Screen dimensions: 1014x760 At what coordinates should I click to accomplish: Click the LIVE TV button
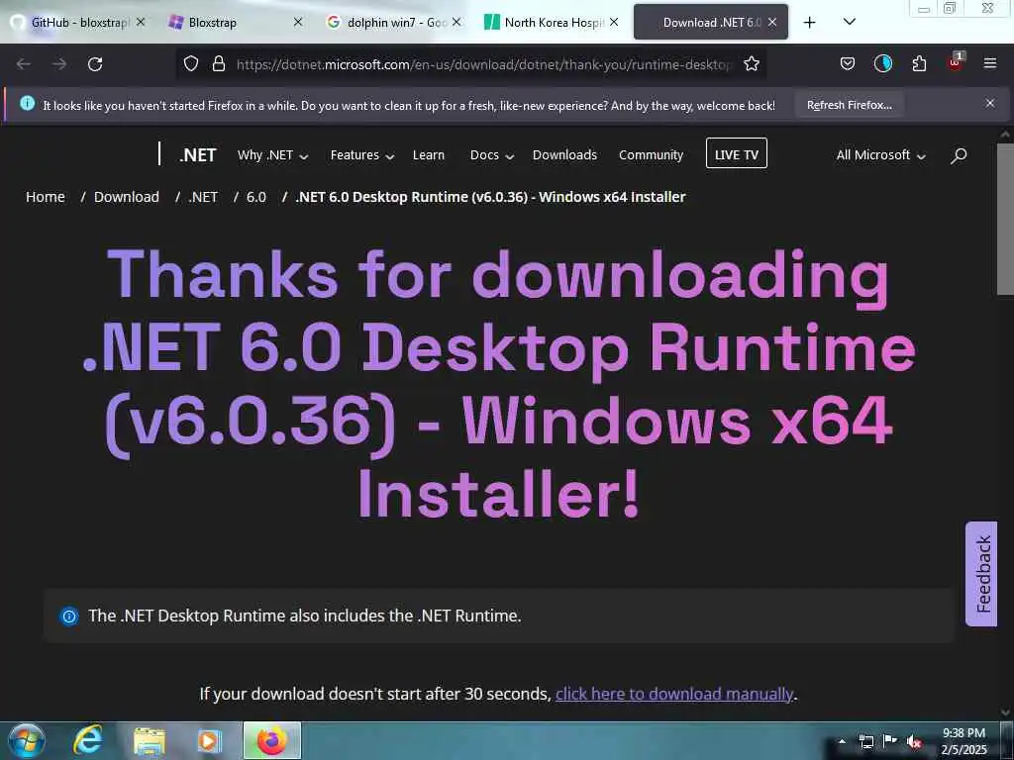pyautogui.click(x=736, y=153)
